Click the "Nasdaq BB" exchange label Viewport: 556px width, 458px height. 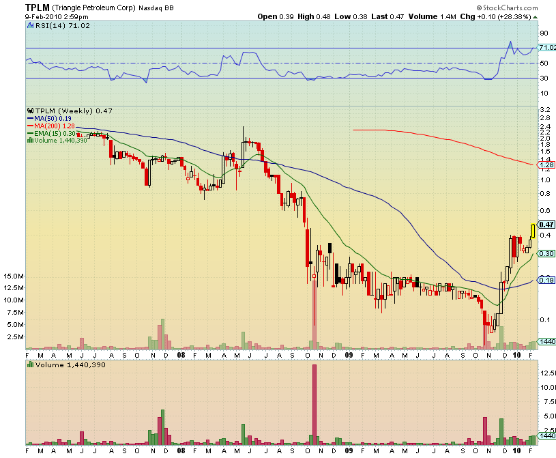pyautogui.click(x=156, y=8)
